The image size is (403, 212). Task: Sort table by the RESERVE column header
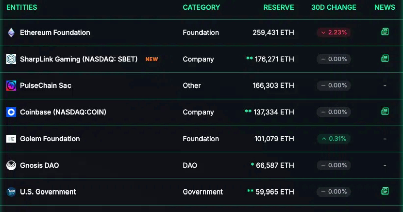coord(279,7)
